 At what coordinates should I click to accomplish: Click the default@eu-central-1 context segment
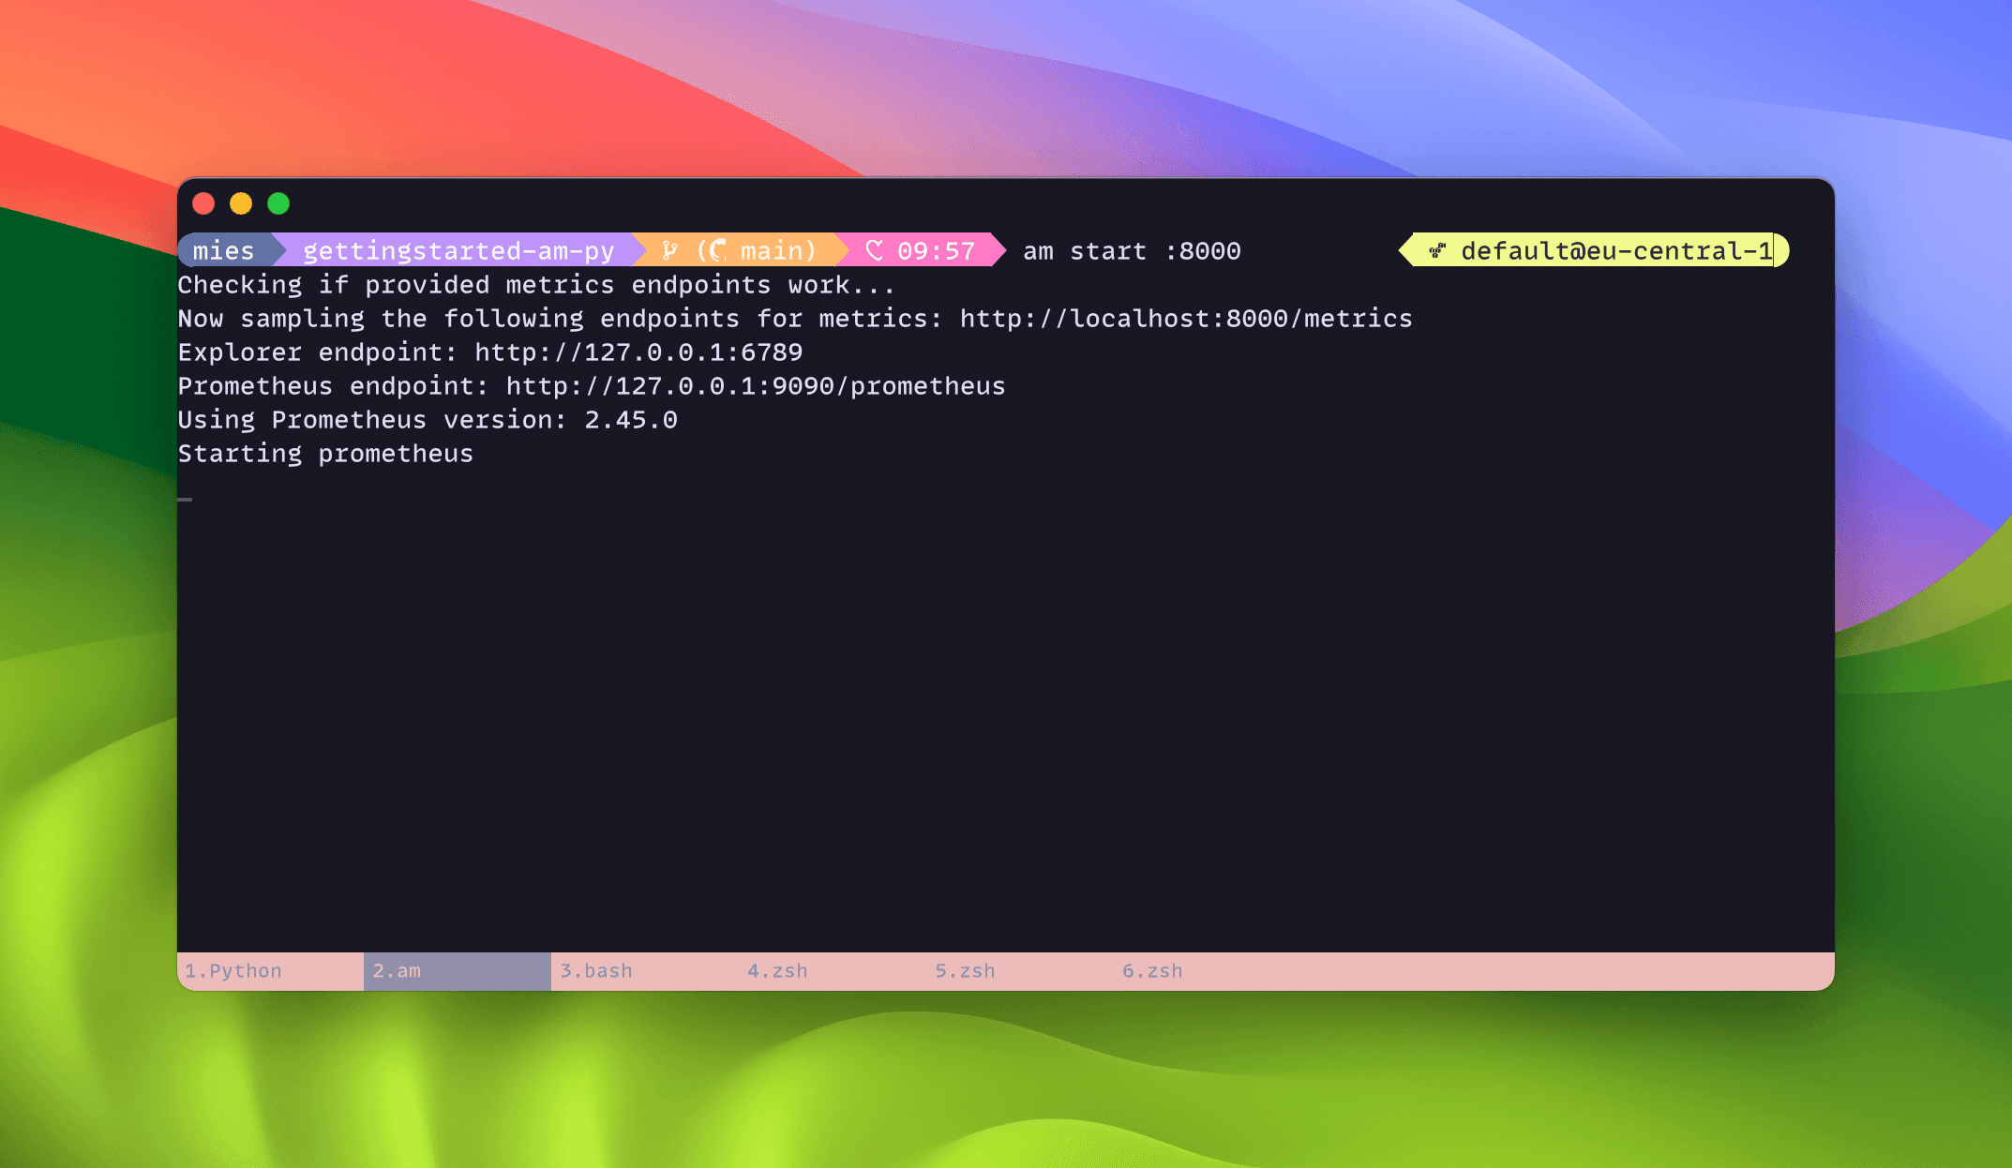(1615, 250)
